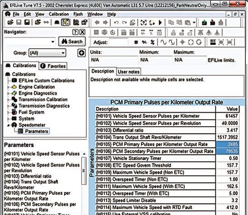This screenshot has width=248, height=215.
Task: Close the Navigator panel with the X icon
Action: click(82, 32)
